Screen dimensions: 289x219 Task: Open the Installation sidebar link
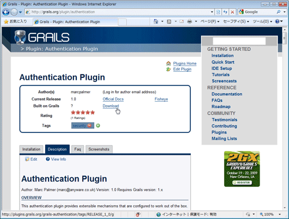[x=223, y=55]
